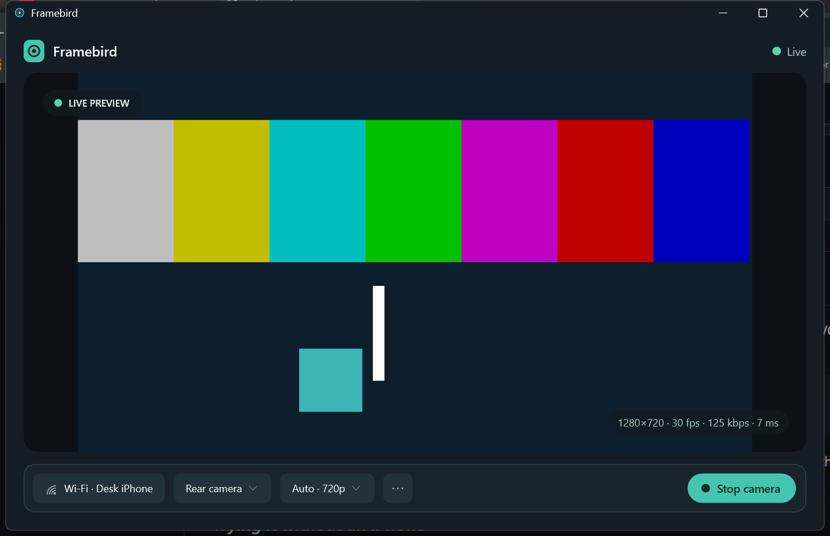Screen dimensions: 830x536
Task: Open the three-dots more options menu
Action: tap(398, 488)
